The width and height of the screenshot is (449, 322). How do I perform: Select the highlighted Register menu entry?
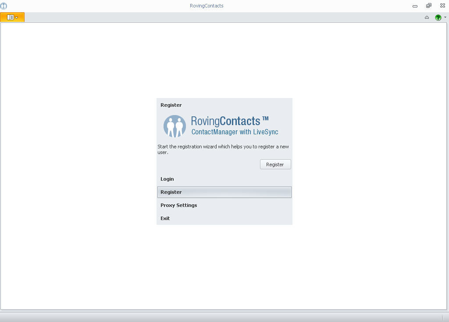pos(224,192)
